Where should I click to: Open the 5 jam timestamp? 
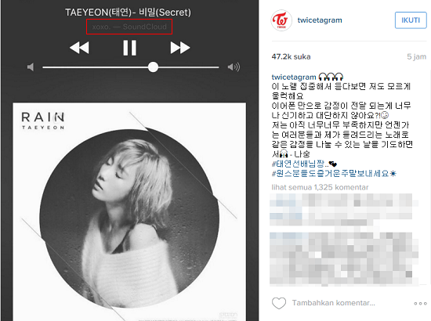click(416, 57)
